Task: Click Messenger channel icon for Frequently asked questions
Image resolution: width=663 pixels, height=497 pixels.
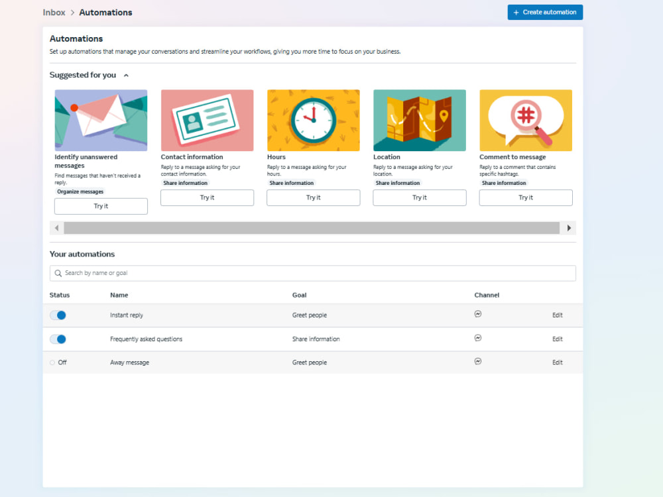Action: point(478,338)
